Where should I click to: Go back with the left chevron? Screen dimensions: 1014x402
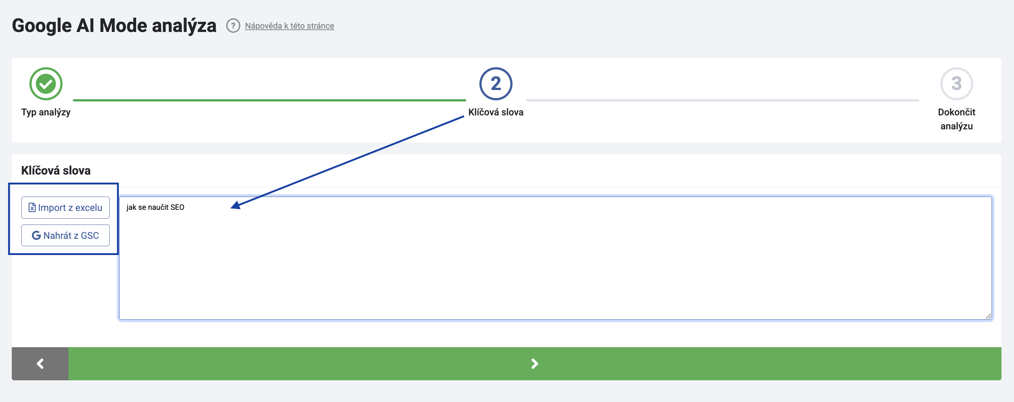40,363
